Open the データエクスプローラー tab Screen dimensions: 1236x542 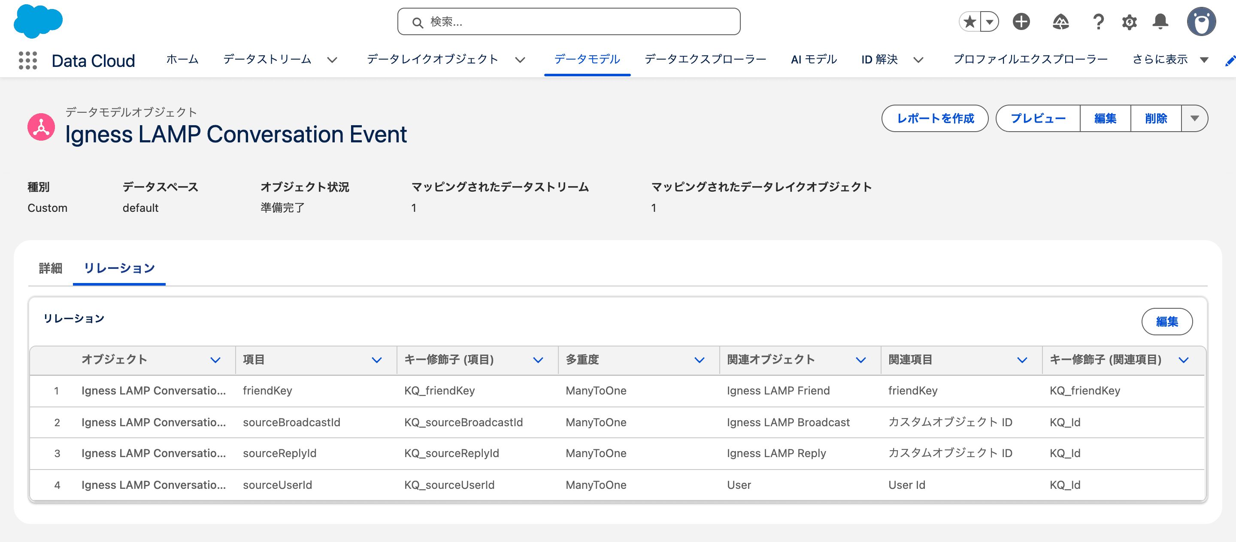pos(705,60)
